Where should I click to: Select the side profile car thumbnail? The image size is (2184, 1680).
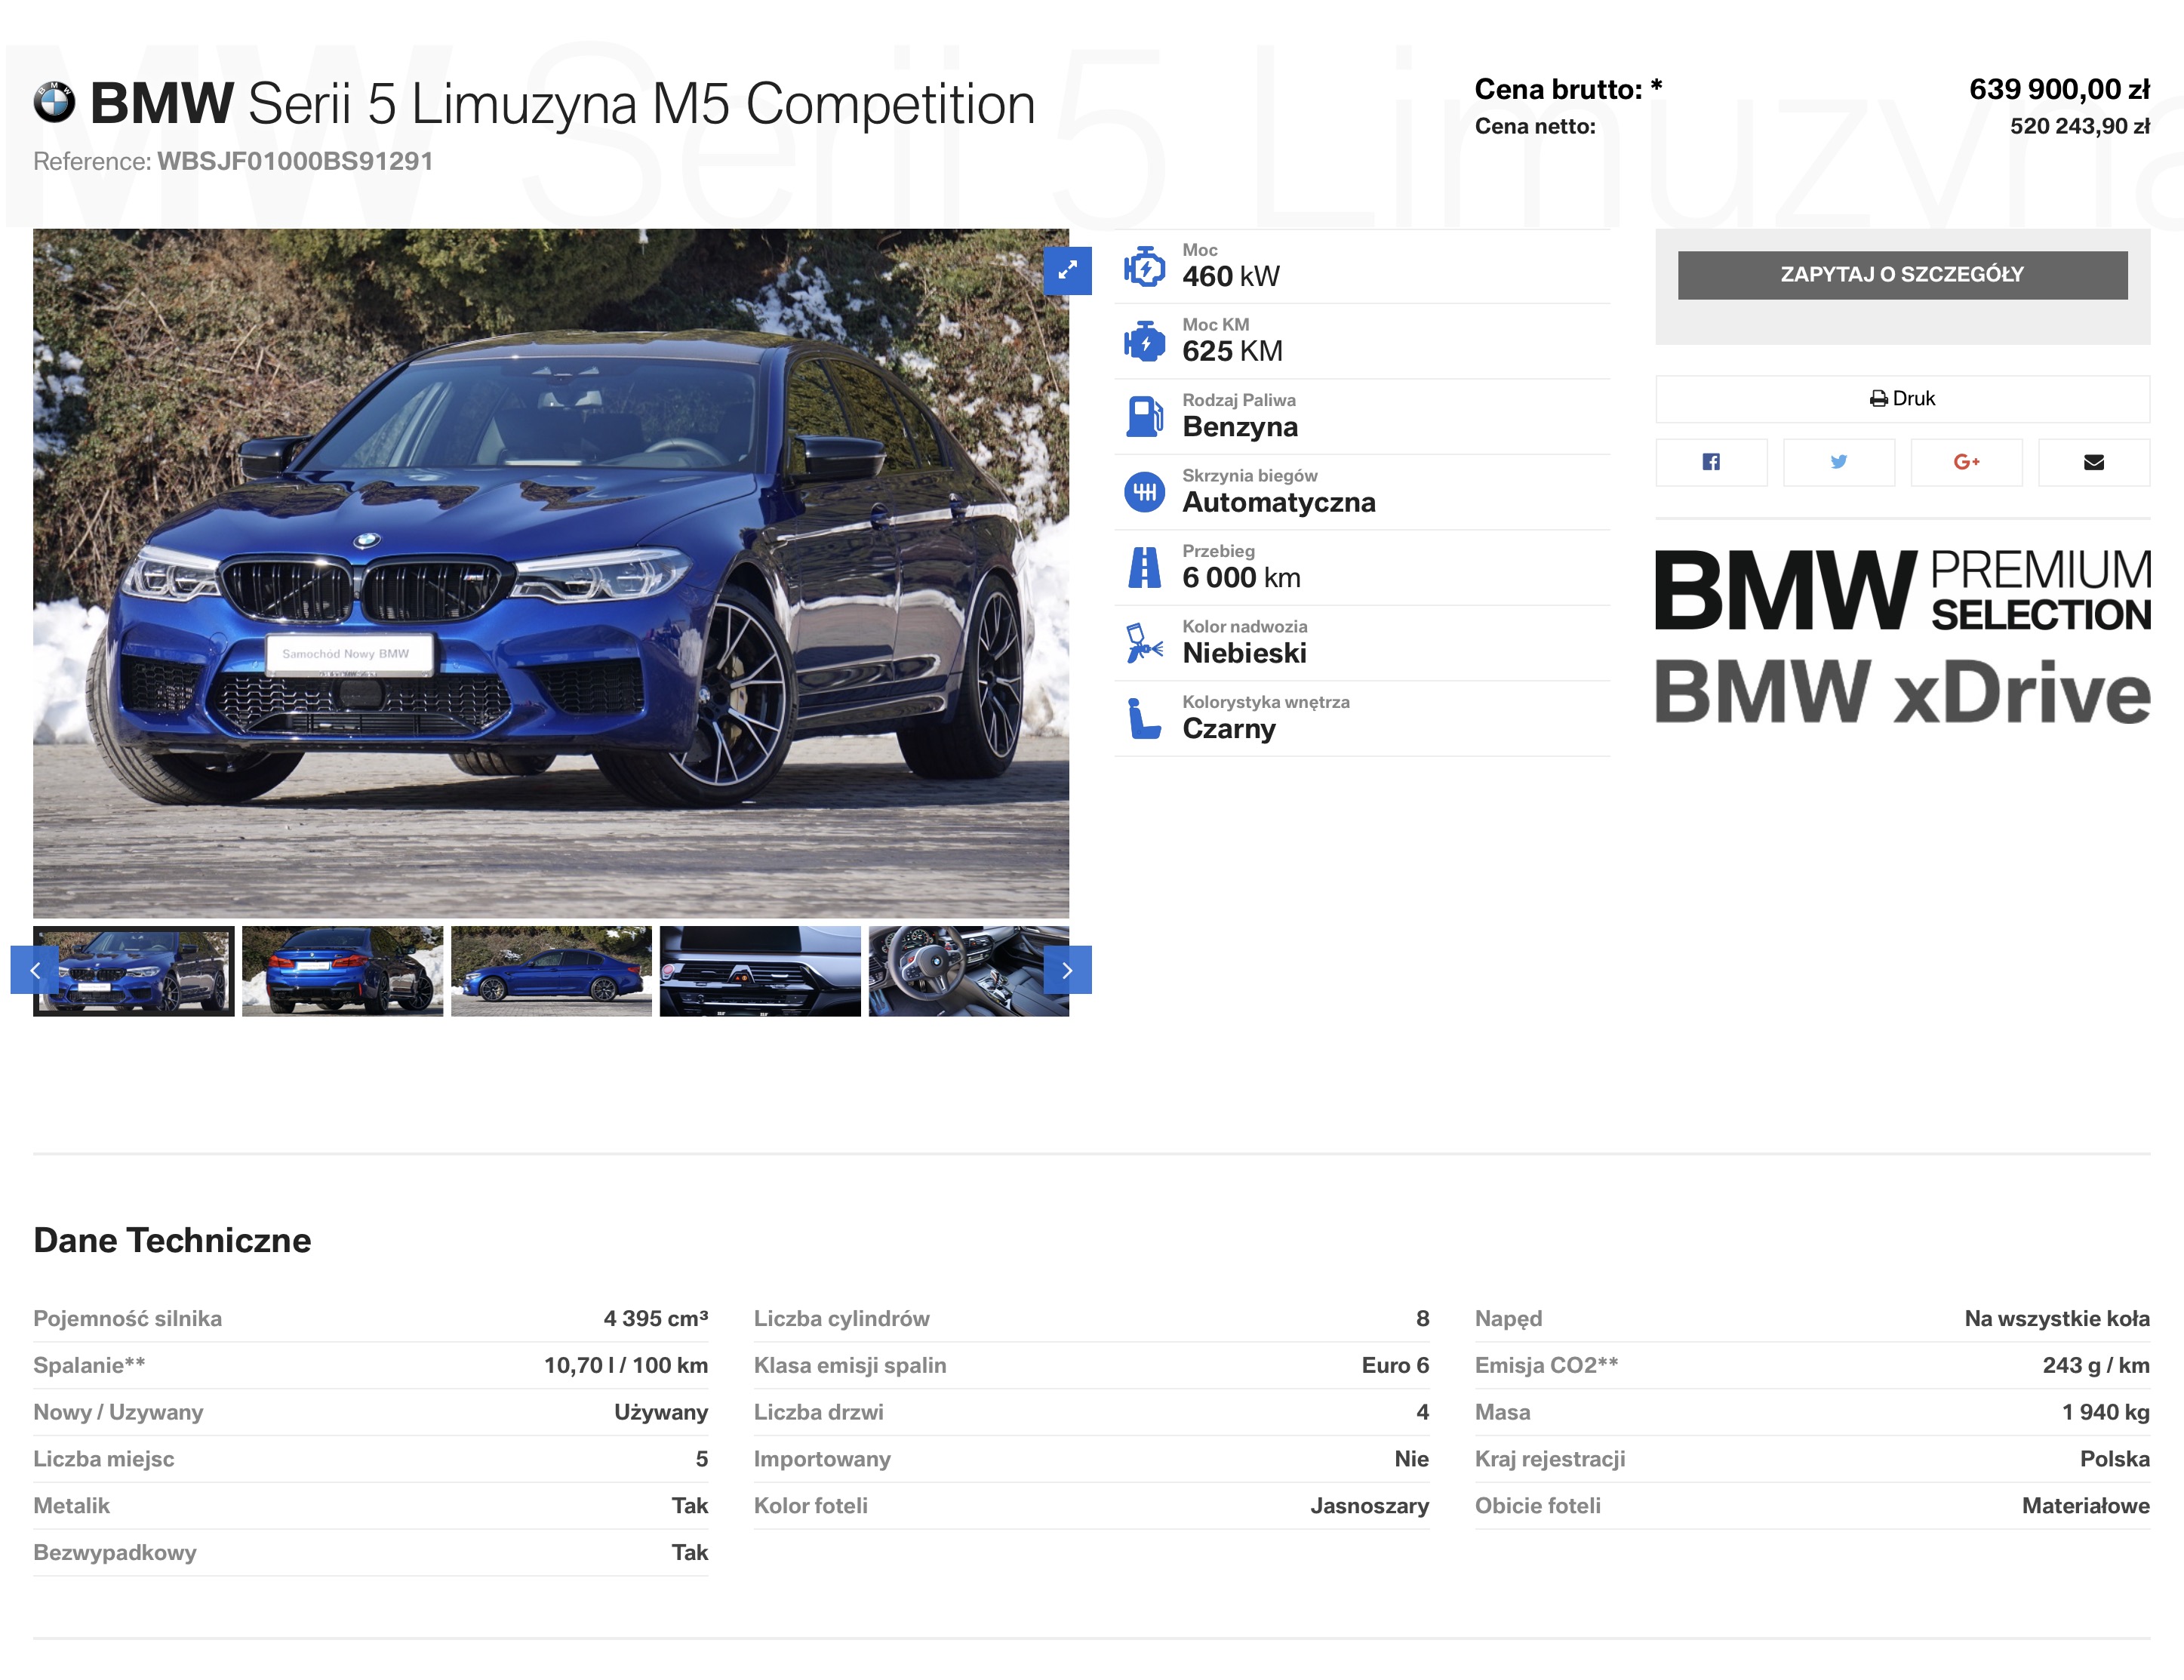pos(551,971)
